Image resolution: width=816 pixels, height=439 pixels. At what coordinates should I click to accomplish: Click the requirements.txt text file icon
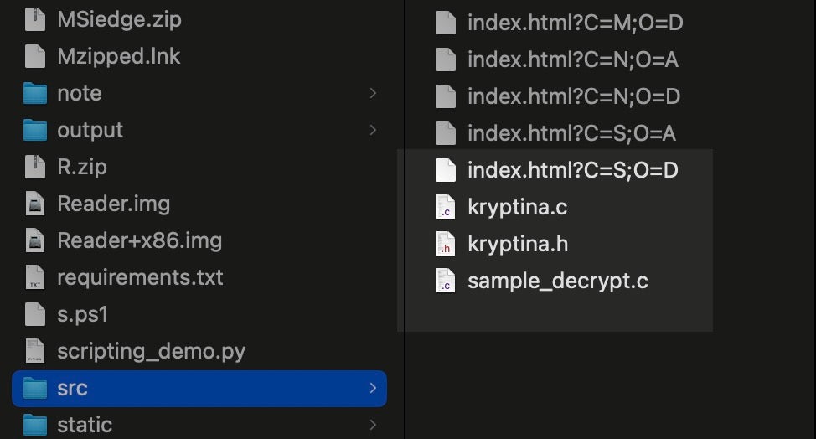tap(34, 277)
